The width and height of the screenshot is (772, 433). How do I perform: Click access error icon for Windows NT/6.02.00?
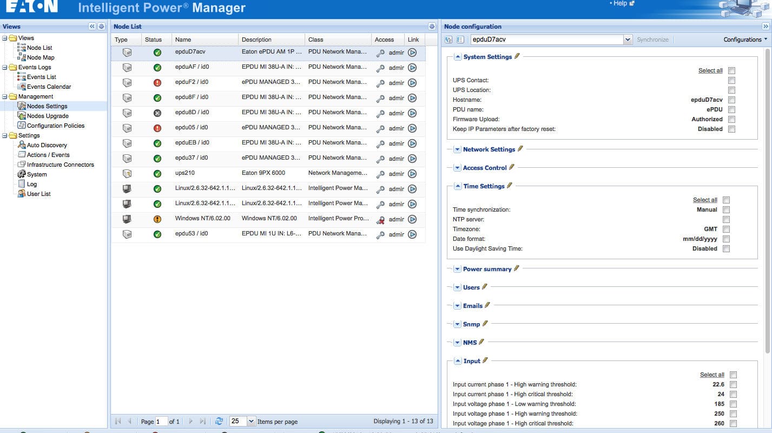tap(380, 219)
